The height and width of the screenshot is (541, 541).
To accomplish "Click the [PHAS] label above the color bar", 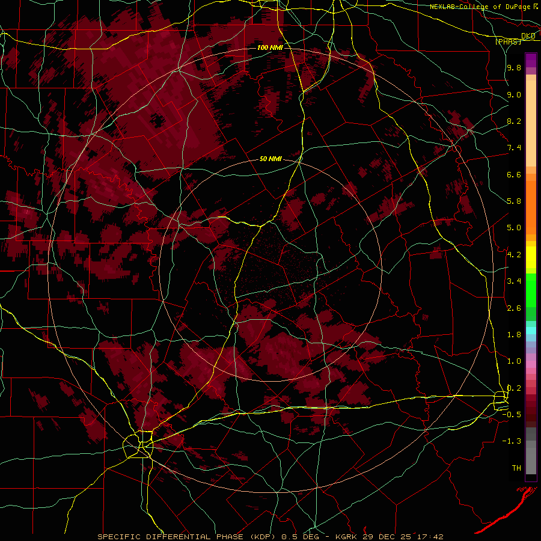I will (x=508, y=41).
